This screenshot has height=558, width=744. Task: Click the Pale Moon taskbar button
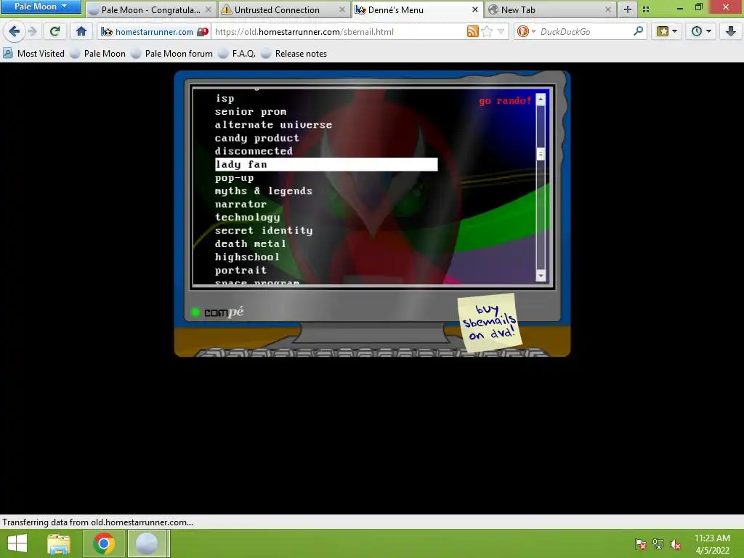pyautogui.click(x=147, y=543)
